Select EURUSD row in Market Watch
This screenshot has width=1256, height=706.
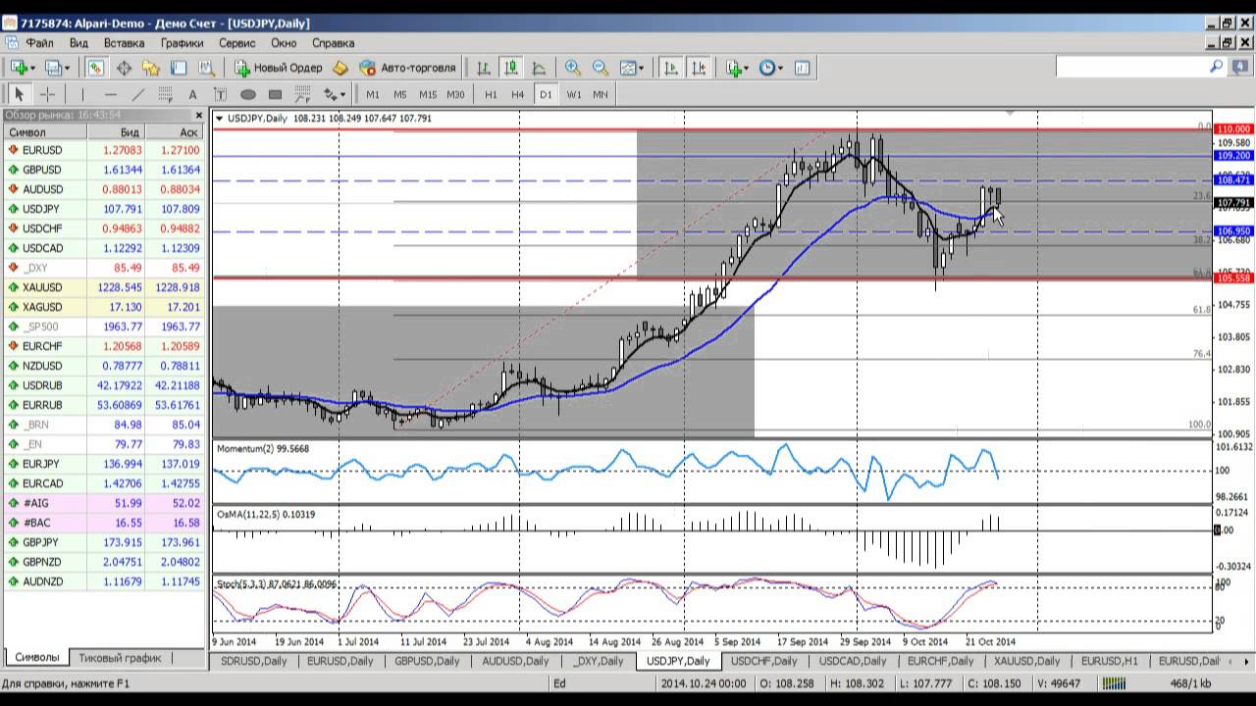[x=105, y=150]
